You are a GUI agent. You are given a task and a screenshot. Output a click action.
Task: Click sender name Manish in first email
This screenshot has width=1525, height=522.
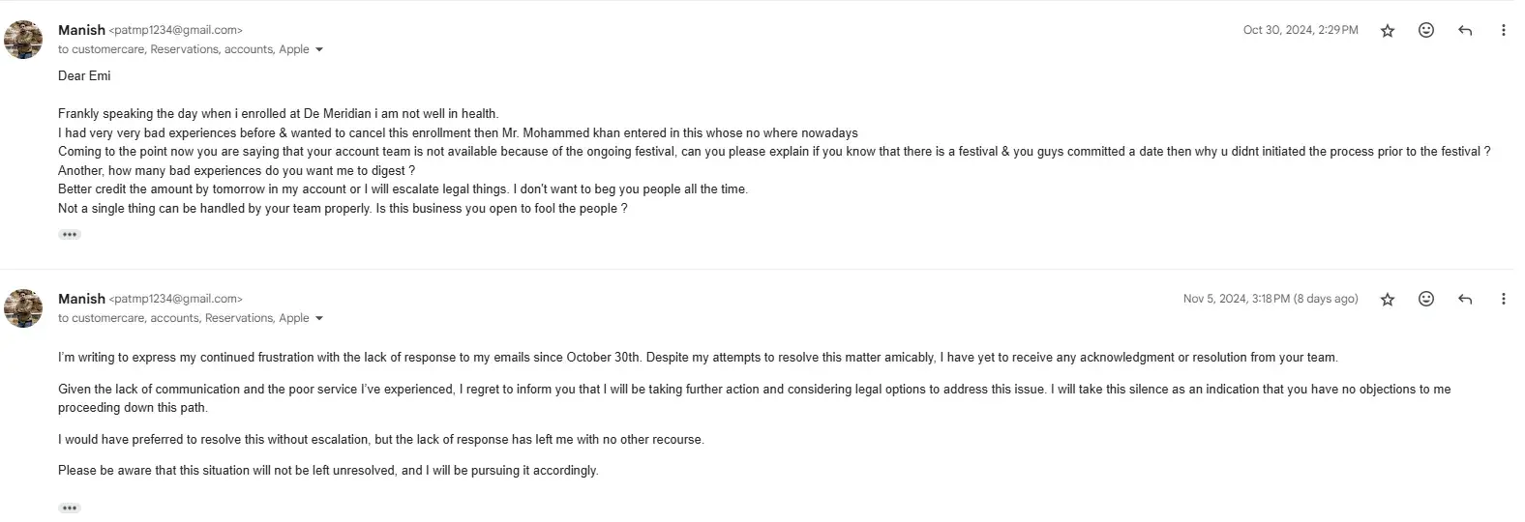click(x=81, y=30)
